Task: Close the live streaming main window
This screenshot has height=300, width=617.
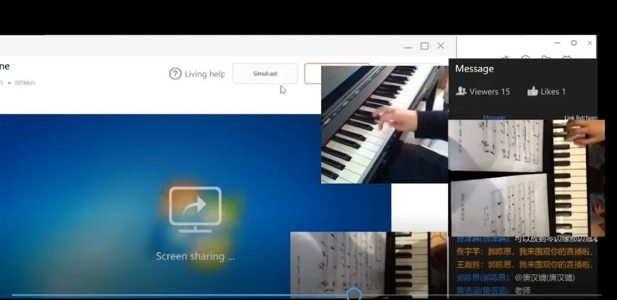Action: [440, 46]
